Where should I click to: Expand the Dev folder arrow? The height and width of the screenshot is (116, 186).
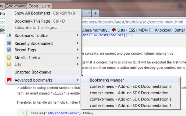78,64
